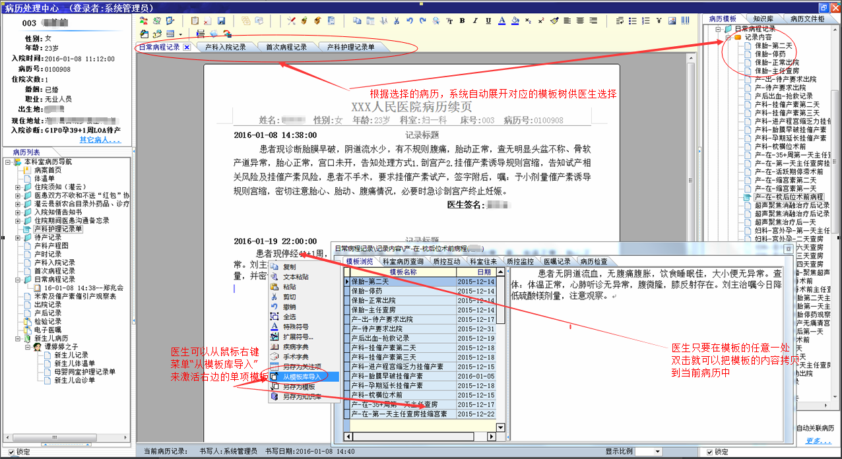Click the Redo arrow icon
This screenshot has height=459, width=842.
point(422,20)
